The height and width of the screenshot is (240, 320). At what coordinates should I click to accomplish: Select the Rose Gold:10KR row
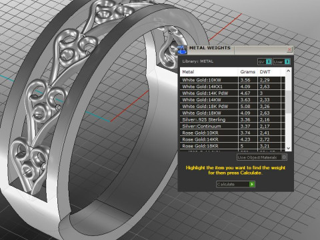tap(233, 133)
